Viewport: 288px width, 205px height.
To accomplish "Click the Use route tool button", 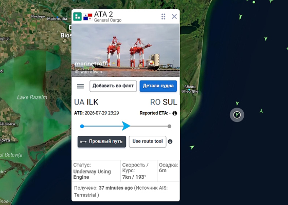I will pyautogui.click(x=148, y=141).
